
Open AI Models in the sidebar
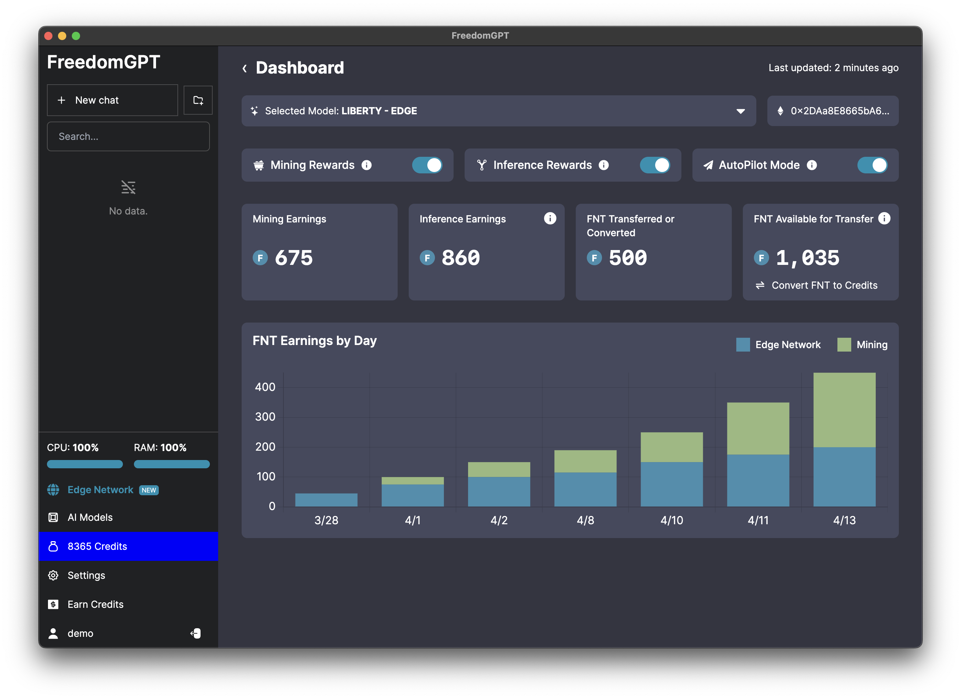(90, 518)
